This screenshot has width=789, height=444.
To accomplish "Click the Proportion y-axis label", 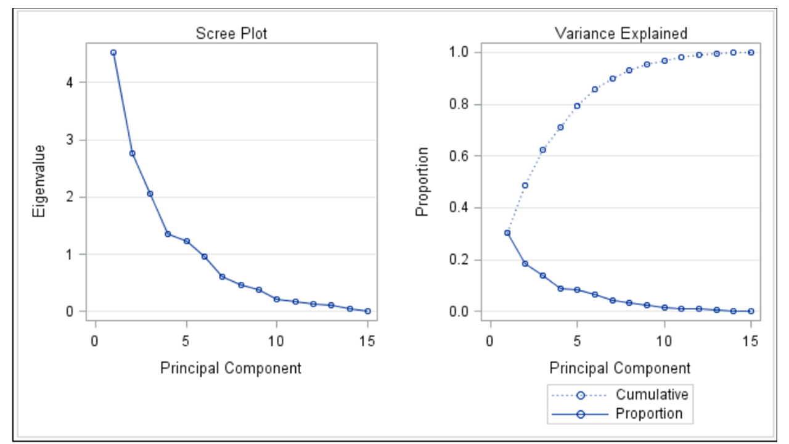I will pos(422,181).
